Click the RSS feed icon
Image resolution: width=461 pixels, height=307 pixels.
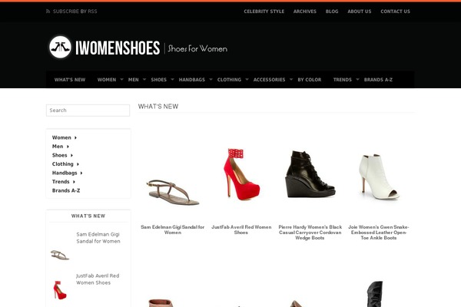click(48, 12)
